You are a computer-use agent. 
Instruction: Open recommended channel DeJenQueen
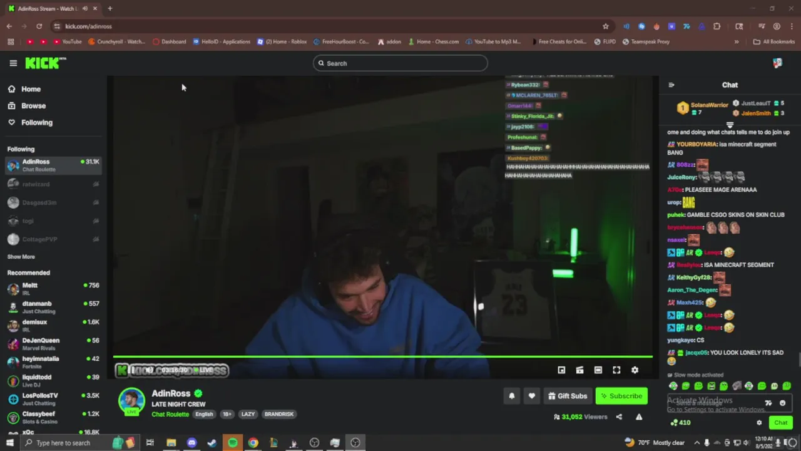pyautogui.click(x=53, y=344)
